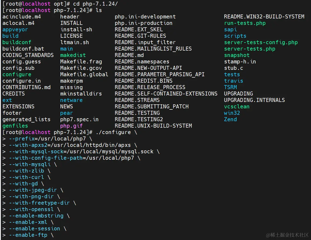Click server-tests-config.php file name
The width and height of the screenshot is (311, 240).
point(261,43)
